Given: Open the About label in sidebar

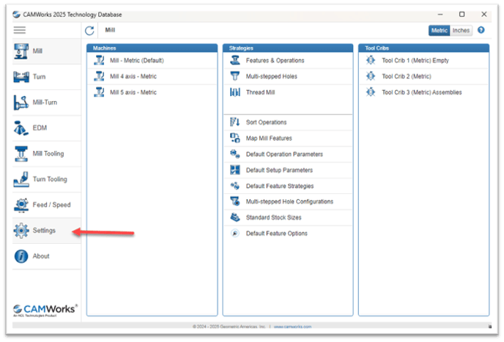Looking at the screenshot, I should pos(41,256).
